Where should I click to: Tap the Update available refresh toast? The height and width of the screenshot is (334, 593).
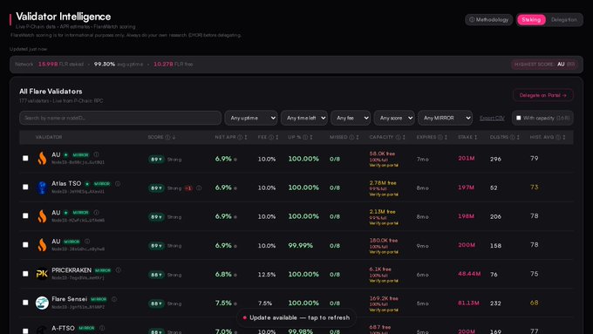click(x=296, y=317)
